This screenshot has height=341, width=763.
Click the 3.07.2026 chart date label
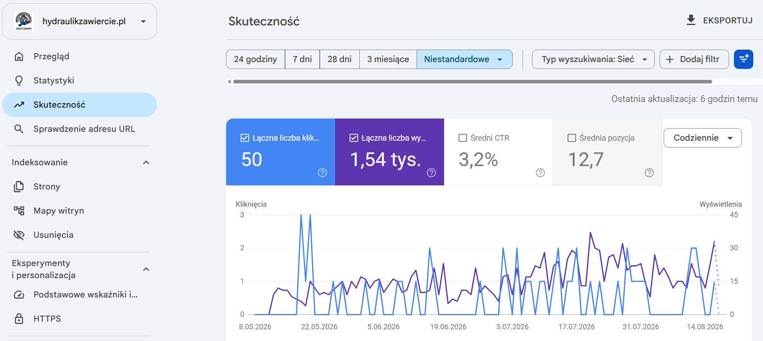pyautogui.click(x=512, y=327)
